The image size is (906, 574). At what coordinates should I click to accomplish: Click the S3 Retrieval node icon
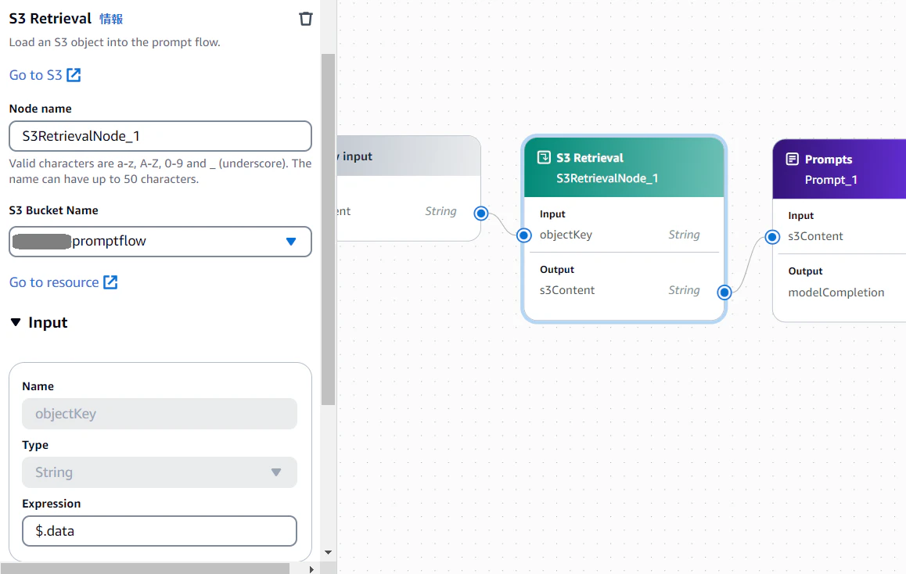tap(544, 158)
